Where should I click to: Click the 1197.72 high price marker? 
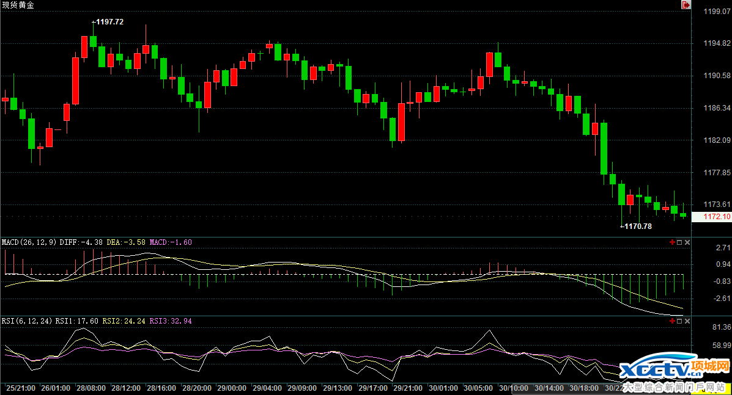point(109,22)
